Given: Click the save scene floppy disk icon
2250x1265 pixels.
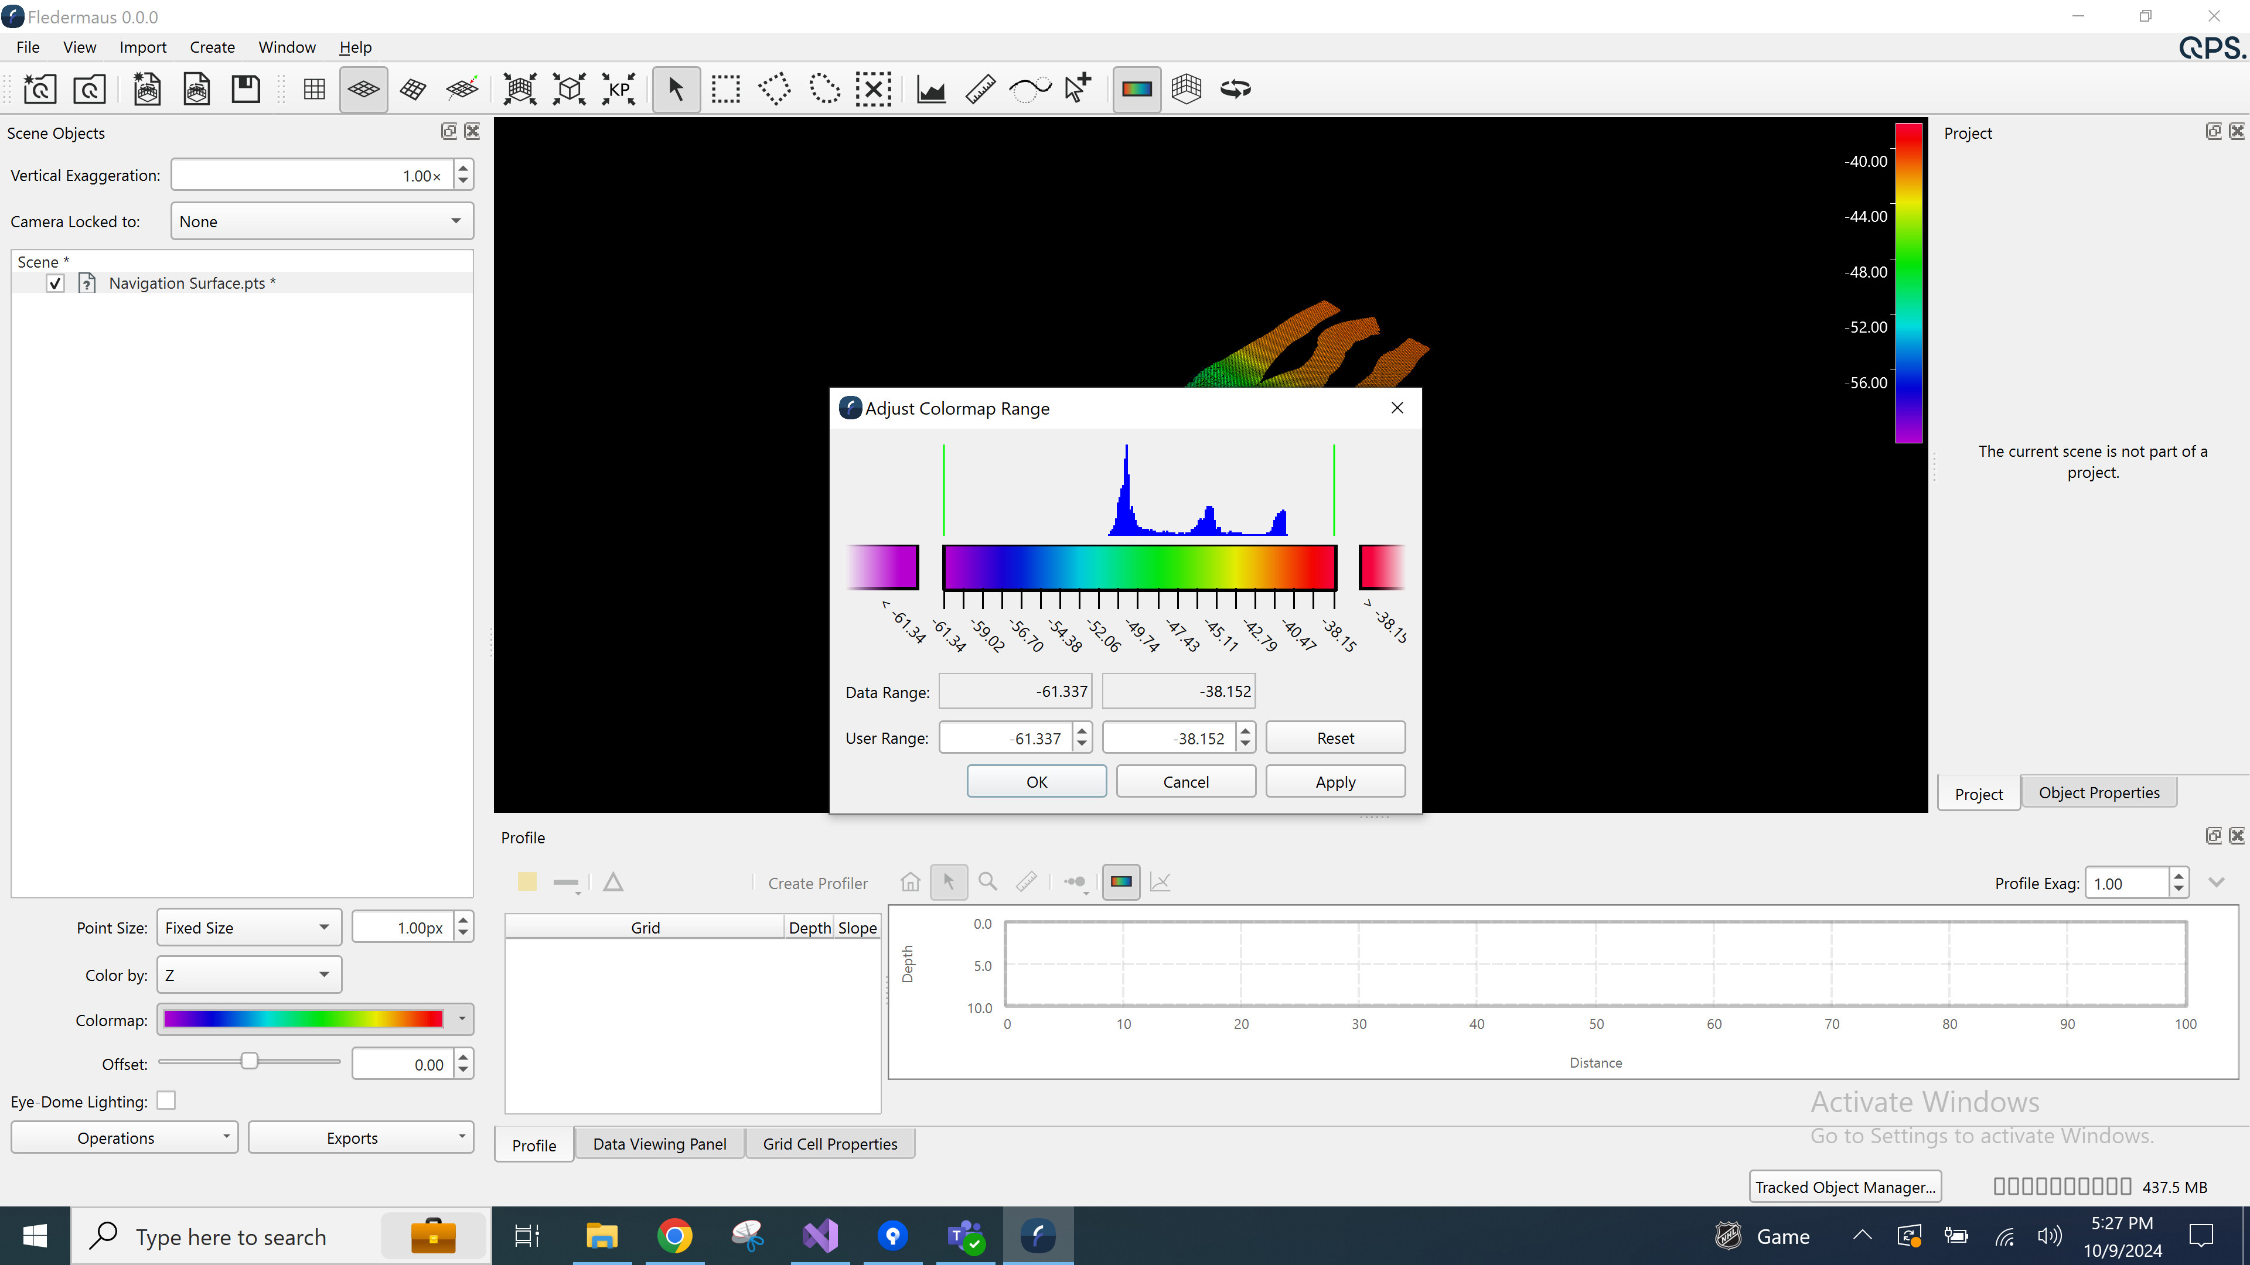Looking at the screenshot, I should 246,89.
